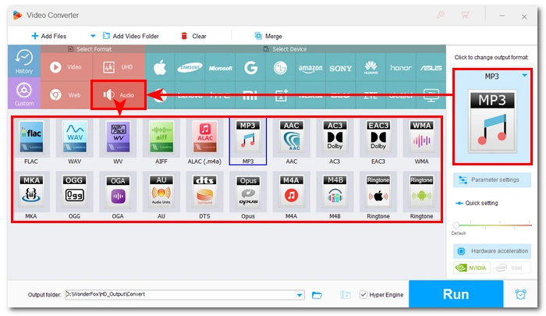This screenshot has height=316, width=546.
Task: Select the OGG format icon
Action: tap(75, 192)
